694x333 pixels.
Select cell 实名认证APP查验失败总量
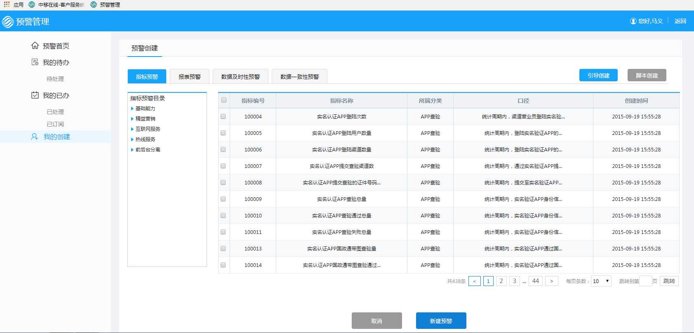tap(341, 232)
